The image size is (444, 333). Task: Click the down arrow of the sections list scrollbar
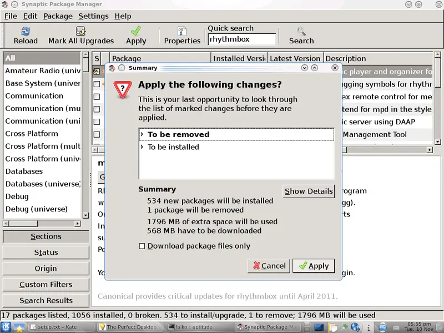(x=85, y=215)
